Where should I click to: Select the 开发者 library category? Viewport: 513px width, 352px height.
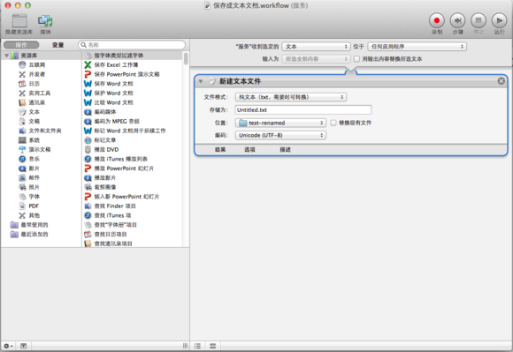32,74
